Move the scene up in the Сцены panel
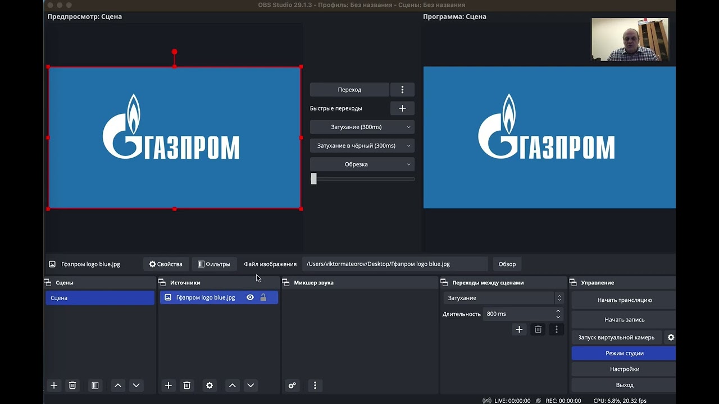Viewport: 719px width, 404px height. click(x=118, y=385)
